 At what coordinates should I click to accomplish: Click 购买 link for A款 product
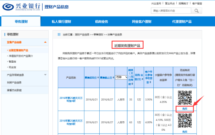[x=185, y=109]
